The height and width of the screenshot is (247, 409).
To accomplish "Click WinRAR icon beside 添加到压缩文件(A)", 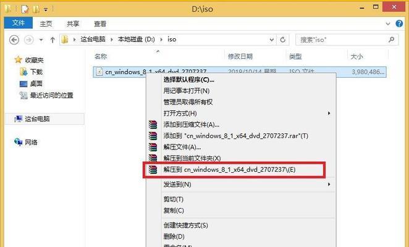I will pyautogui.click(x=153, y=125).
